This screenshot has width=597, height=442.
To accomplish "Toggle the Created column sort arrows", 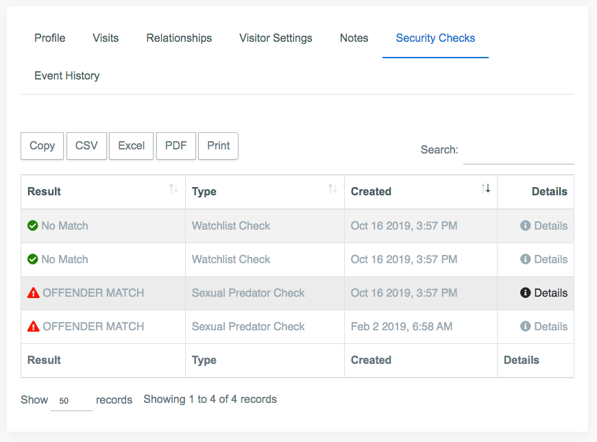I will tap(485, 188).
